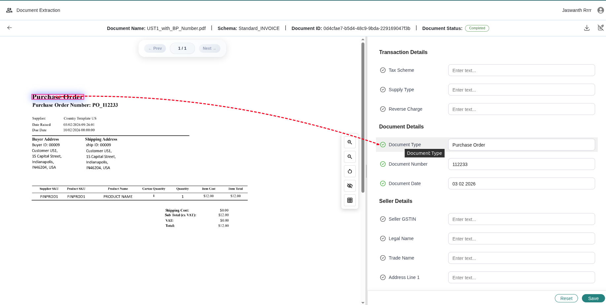Zoom out of the document preview

click(350, 156)
